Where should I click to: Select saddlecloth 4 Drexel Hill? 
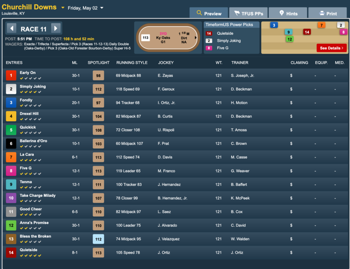(x=11, y=116)
